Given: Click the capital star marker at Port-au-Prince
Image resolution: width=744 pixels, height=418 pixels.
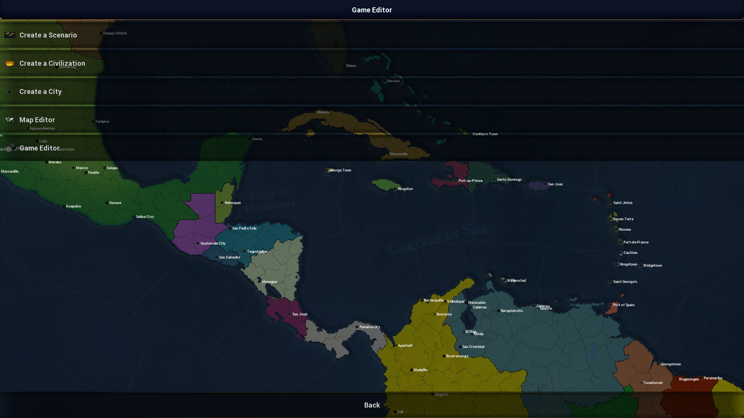Looking at the screenshot, I should [x=456, y=181].
